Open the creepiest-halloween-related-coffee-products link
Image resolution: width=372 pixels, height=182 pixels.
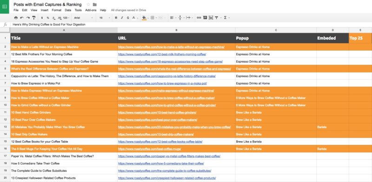(167, 178)
